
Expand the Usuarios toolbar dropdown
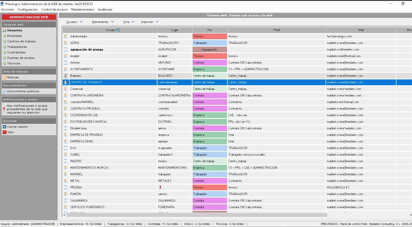click(75, 22)
